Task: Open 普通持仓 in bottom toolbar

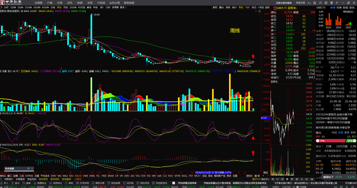Action: tap(40, 183)
